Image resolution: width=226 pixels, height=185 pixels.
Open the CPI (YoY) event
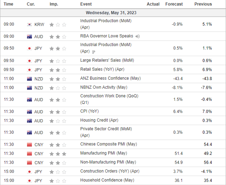coord(89,111)
